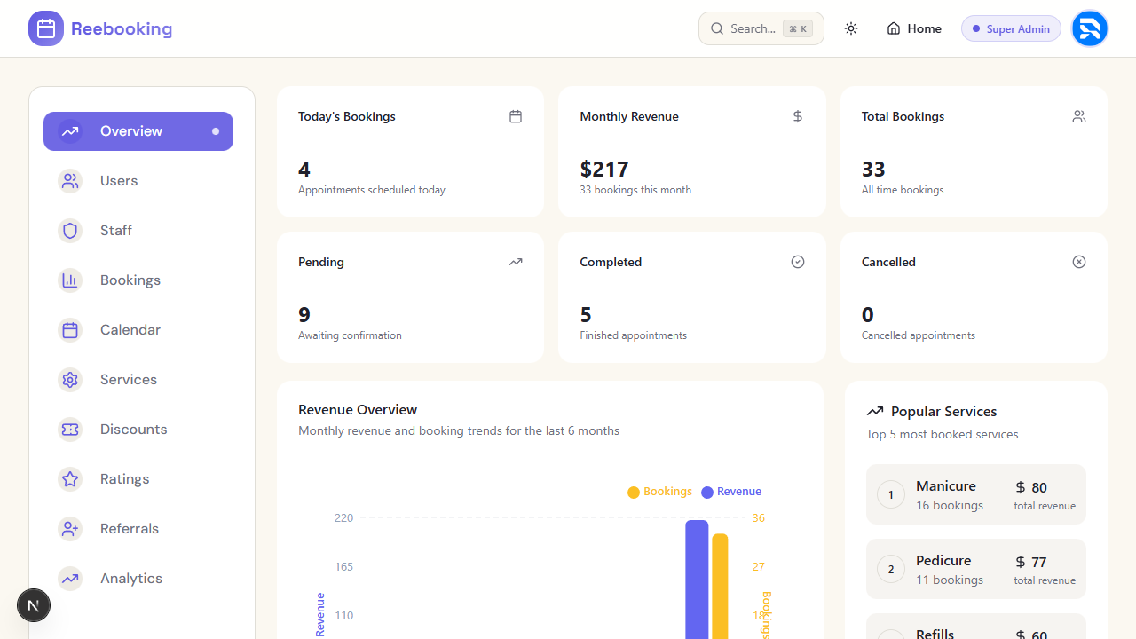
Task: Toggle the Revenue legend in the chart
Action: click(731, 492)
